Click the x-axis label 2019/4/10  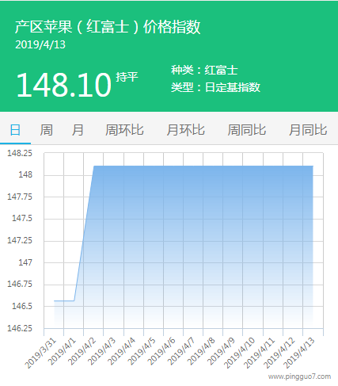pyautogui.click(x=240, y=353)
